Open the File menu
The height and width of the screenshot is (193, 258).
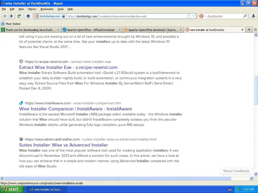[x=4, y=9]
